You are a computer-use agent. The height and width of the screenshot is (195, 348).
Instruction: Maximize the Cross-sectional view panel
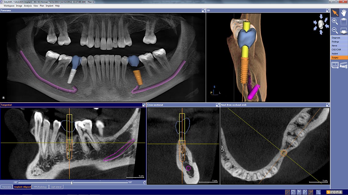click(x=217, y=105)
